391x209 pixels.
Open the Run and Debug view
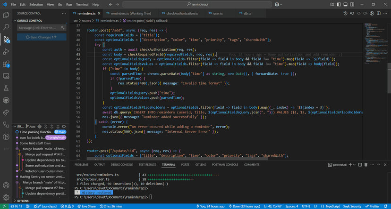click(x=6, y=51)
